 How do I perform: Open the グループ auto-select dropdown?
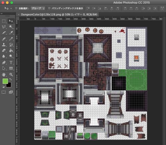(x=38, y=8)
